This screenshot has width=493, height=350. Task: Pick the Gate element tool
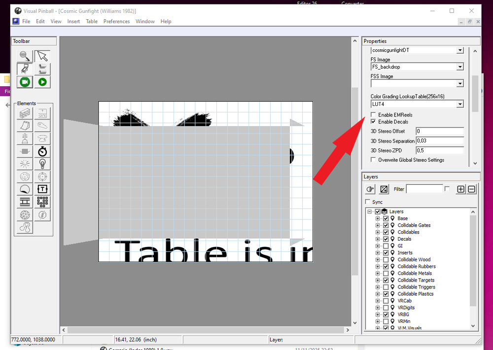click(x=42, y=113)
